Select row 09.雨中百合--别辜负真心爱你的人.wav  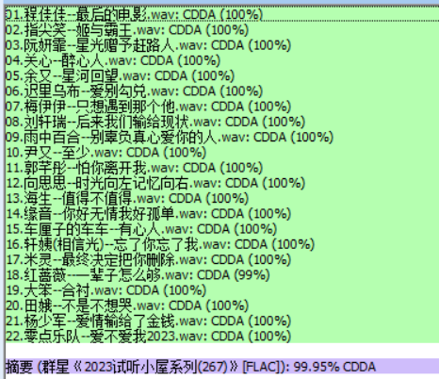[222, 137]
